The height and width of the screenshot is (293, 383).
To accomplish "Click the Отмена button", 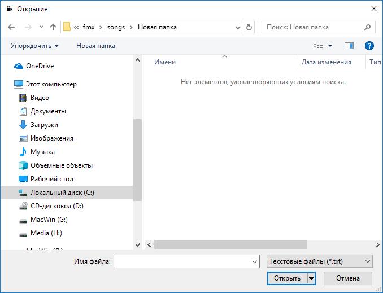I will [x=348, y=278].
